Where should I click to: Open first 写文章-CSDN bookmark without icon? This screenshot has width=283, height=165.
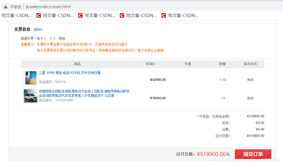point(17,15)
